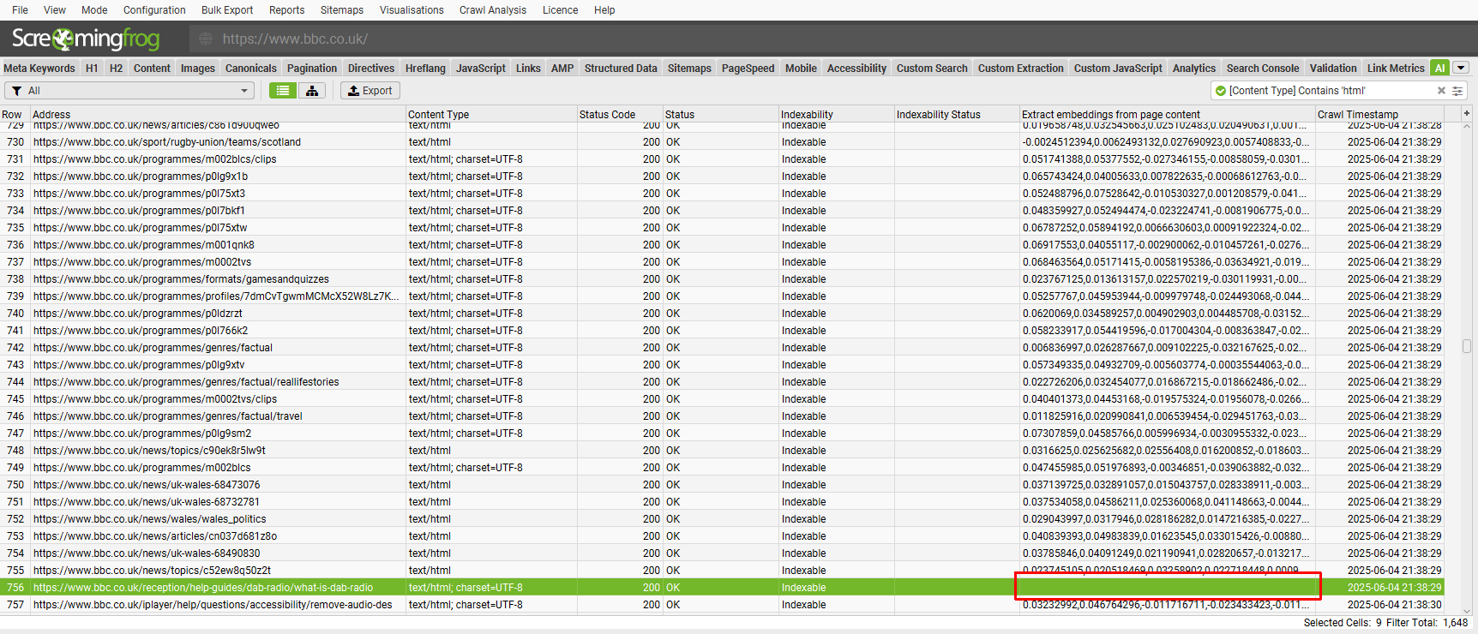The height and width of the screenshot is (634, 1478).
Task: Open the Licence menu
Action: (x=560, y=9)
